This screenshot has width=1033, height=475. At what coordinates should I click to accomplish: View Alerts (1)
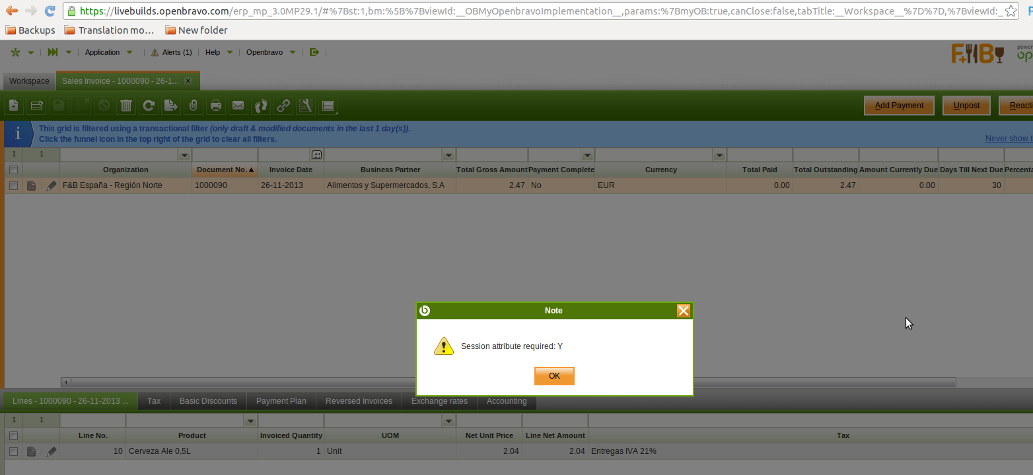tap(172, 52)
